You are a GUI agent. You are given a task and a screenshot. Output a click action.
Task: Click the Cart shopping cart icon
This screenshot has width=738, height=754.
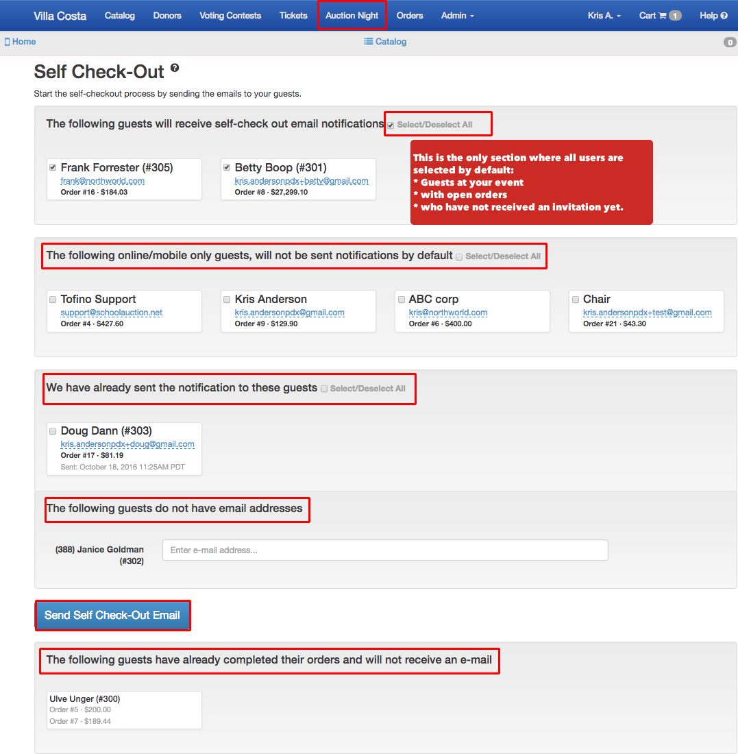[x=663, y=16]
